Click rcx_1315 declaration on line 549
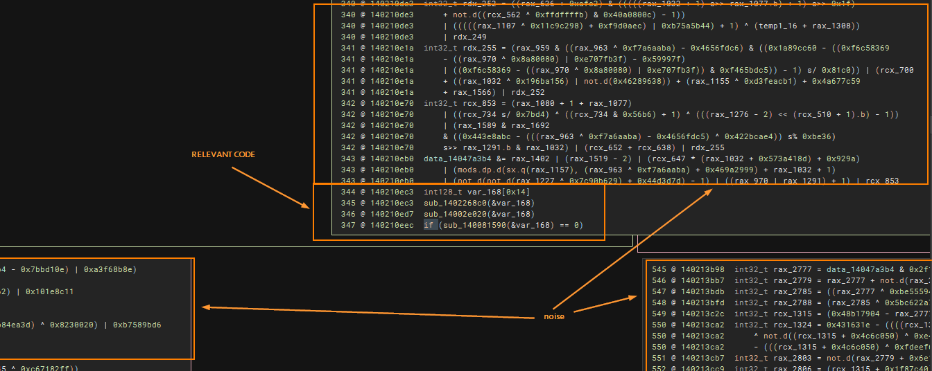Image resolution: width=932 pixels, height=371 pixels. (793, 314)
